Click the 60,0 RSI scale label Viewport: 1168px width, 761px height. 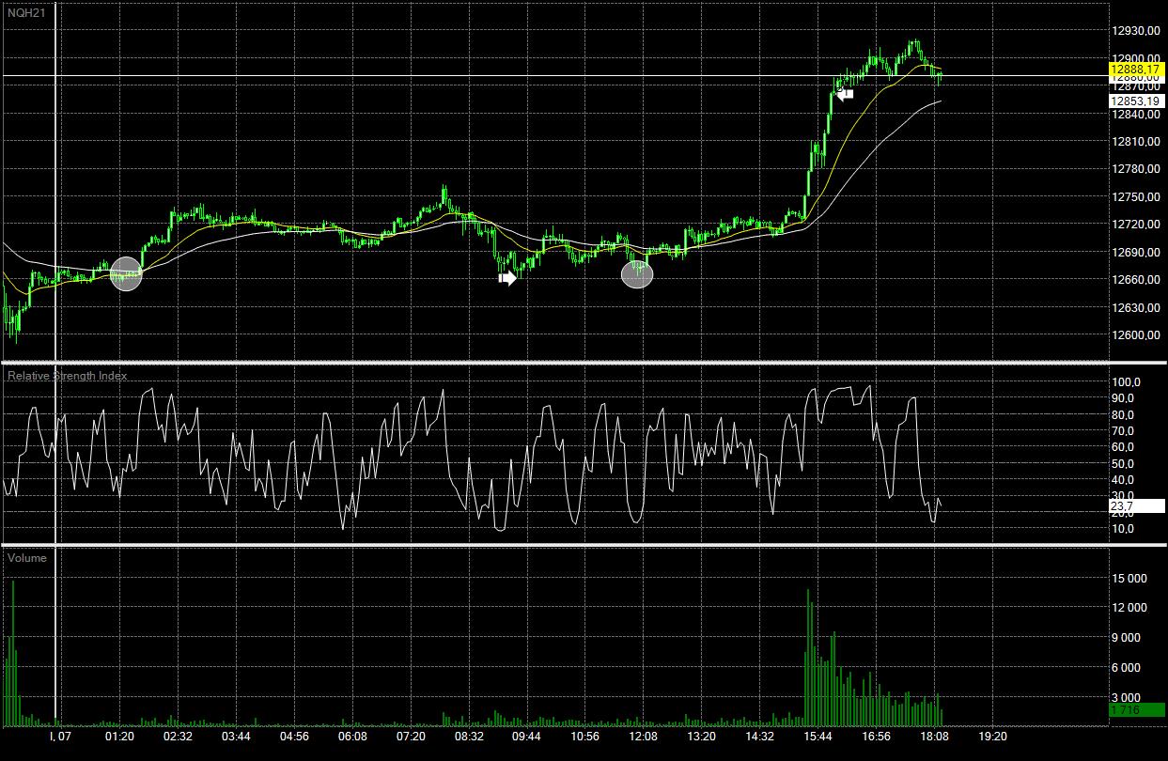[x=1123, y=447]
